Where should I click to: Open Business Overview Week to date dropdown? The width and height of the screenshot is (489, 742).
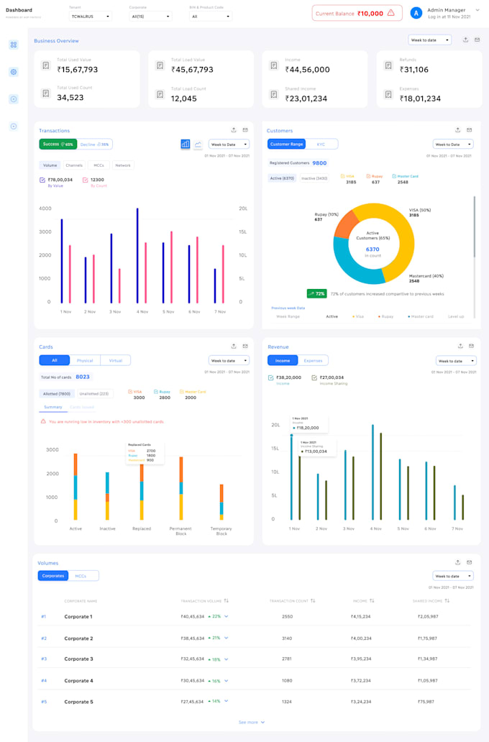[430, 40]
